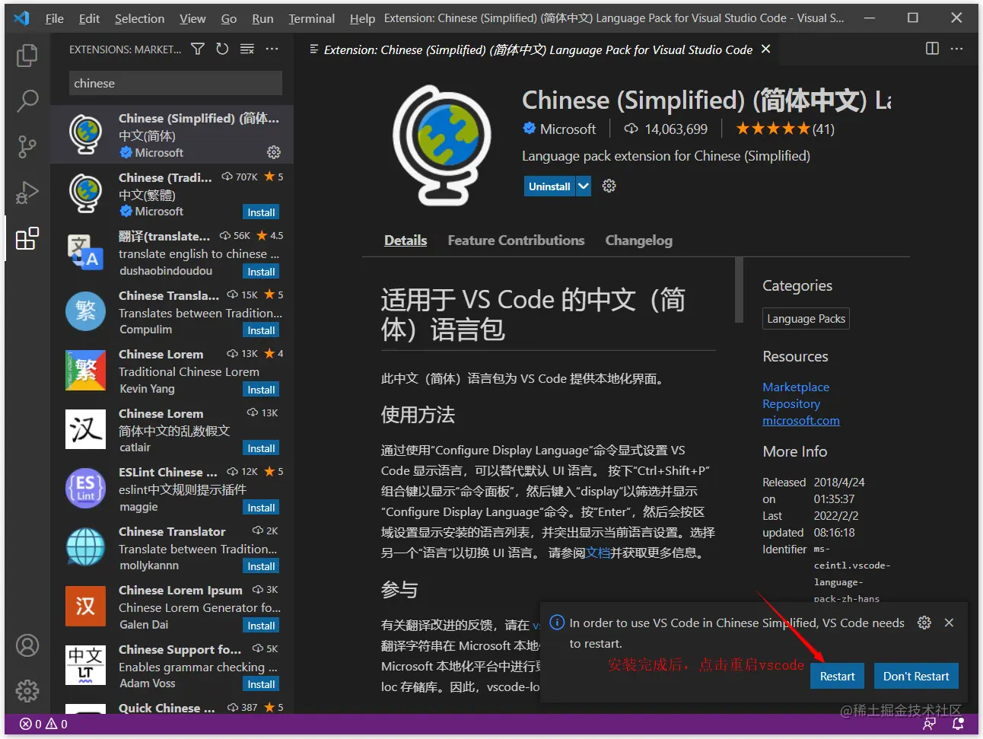Open the Accounts menu icon
983x739 pixels.
[27, 645]
